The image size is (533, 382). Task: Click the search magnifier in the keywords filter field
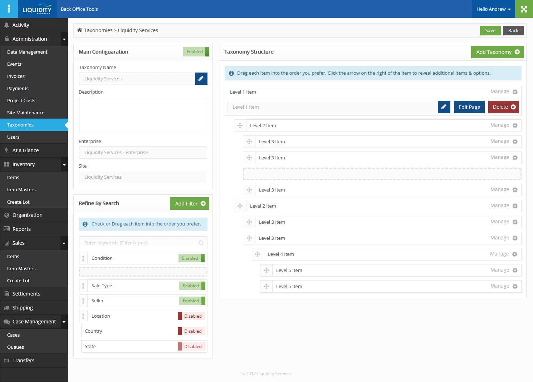pos(201,243)
